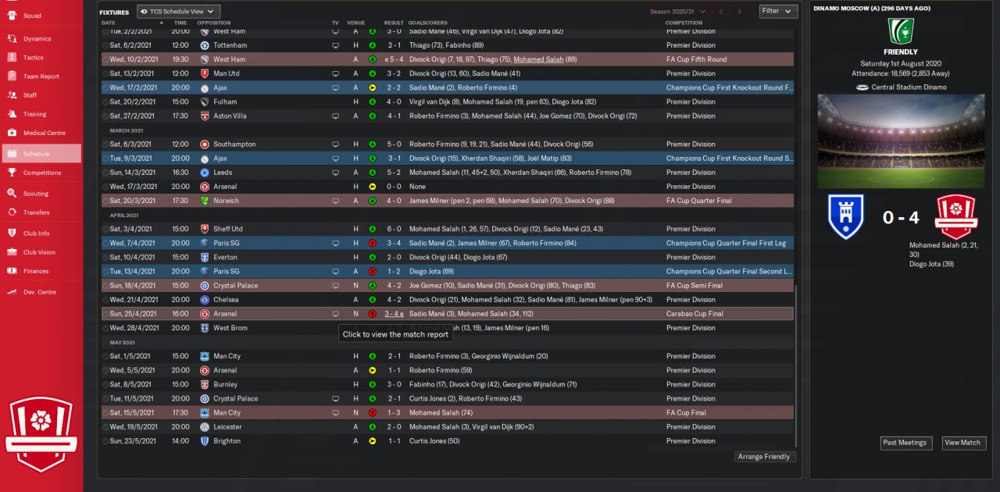Click the stadium image thumbnail
The height and width of the screenshot is (492, 1000).
902,141
